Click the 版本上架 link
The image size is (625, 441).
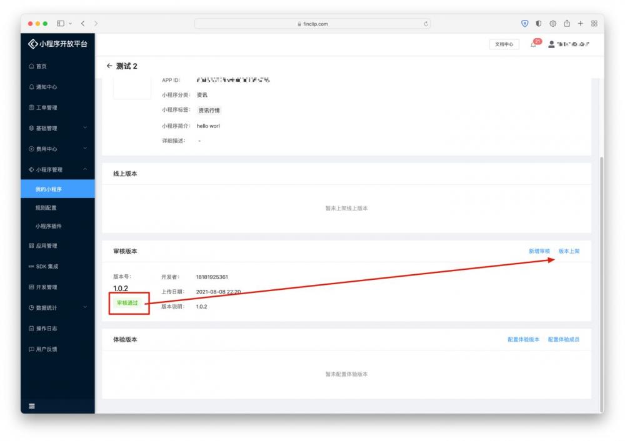(569, 251)
